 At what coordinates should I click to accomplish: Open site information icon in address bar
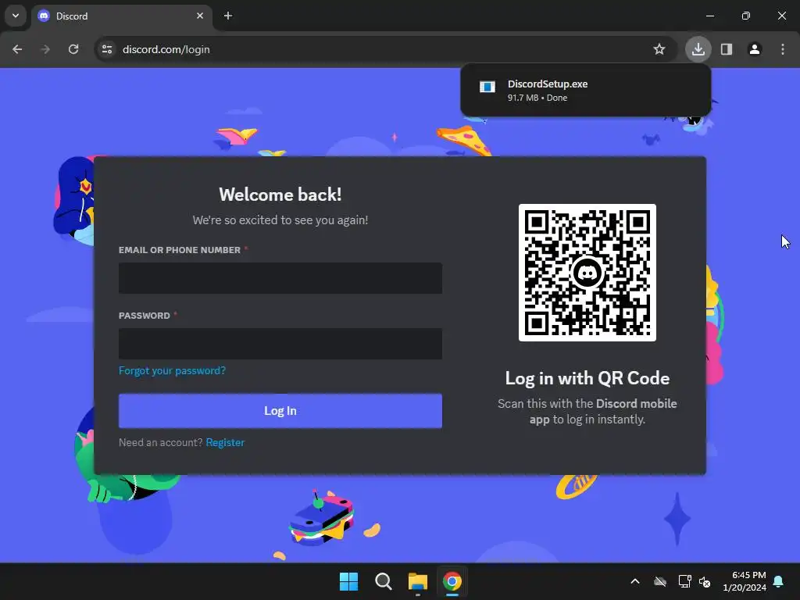(x=107, y=49)
